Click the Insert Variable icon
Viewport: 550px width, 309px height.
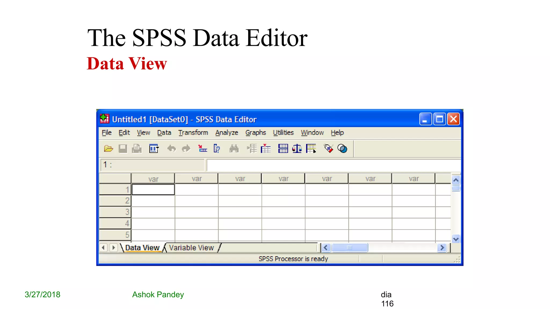coord(266,149)
